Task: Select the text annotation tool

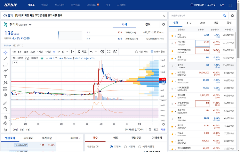Action: pos(5,77)
